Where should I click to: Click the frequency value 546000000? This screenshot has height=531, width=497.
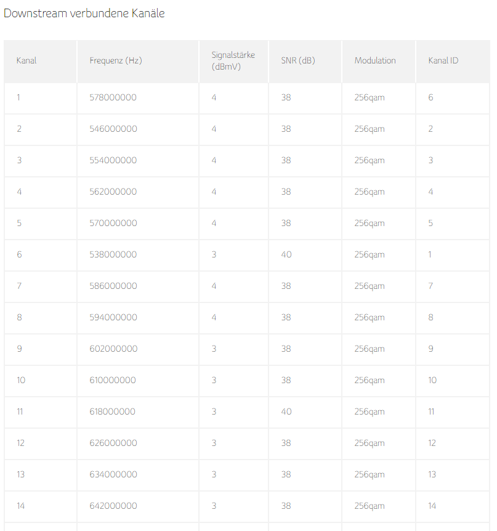(x=113, y=129)
